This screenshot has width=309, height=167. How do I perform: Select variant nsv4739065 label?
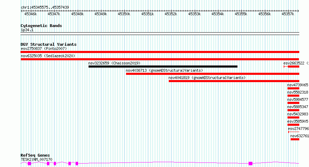298,85
